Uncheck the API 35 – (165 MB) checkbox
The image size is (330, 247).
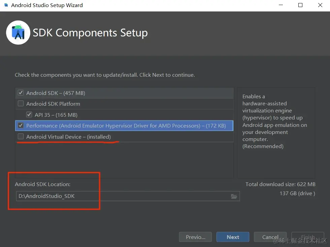[x=29, y=115]
